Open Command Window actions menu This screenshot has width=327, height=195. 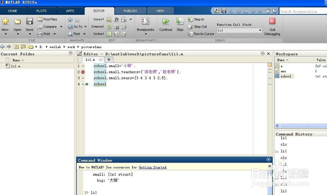coord(268,160)
